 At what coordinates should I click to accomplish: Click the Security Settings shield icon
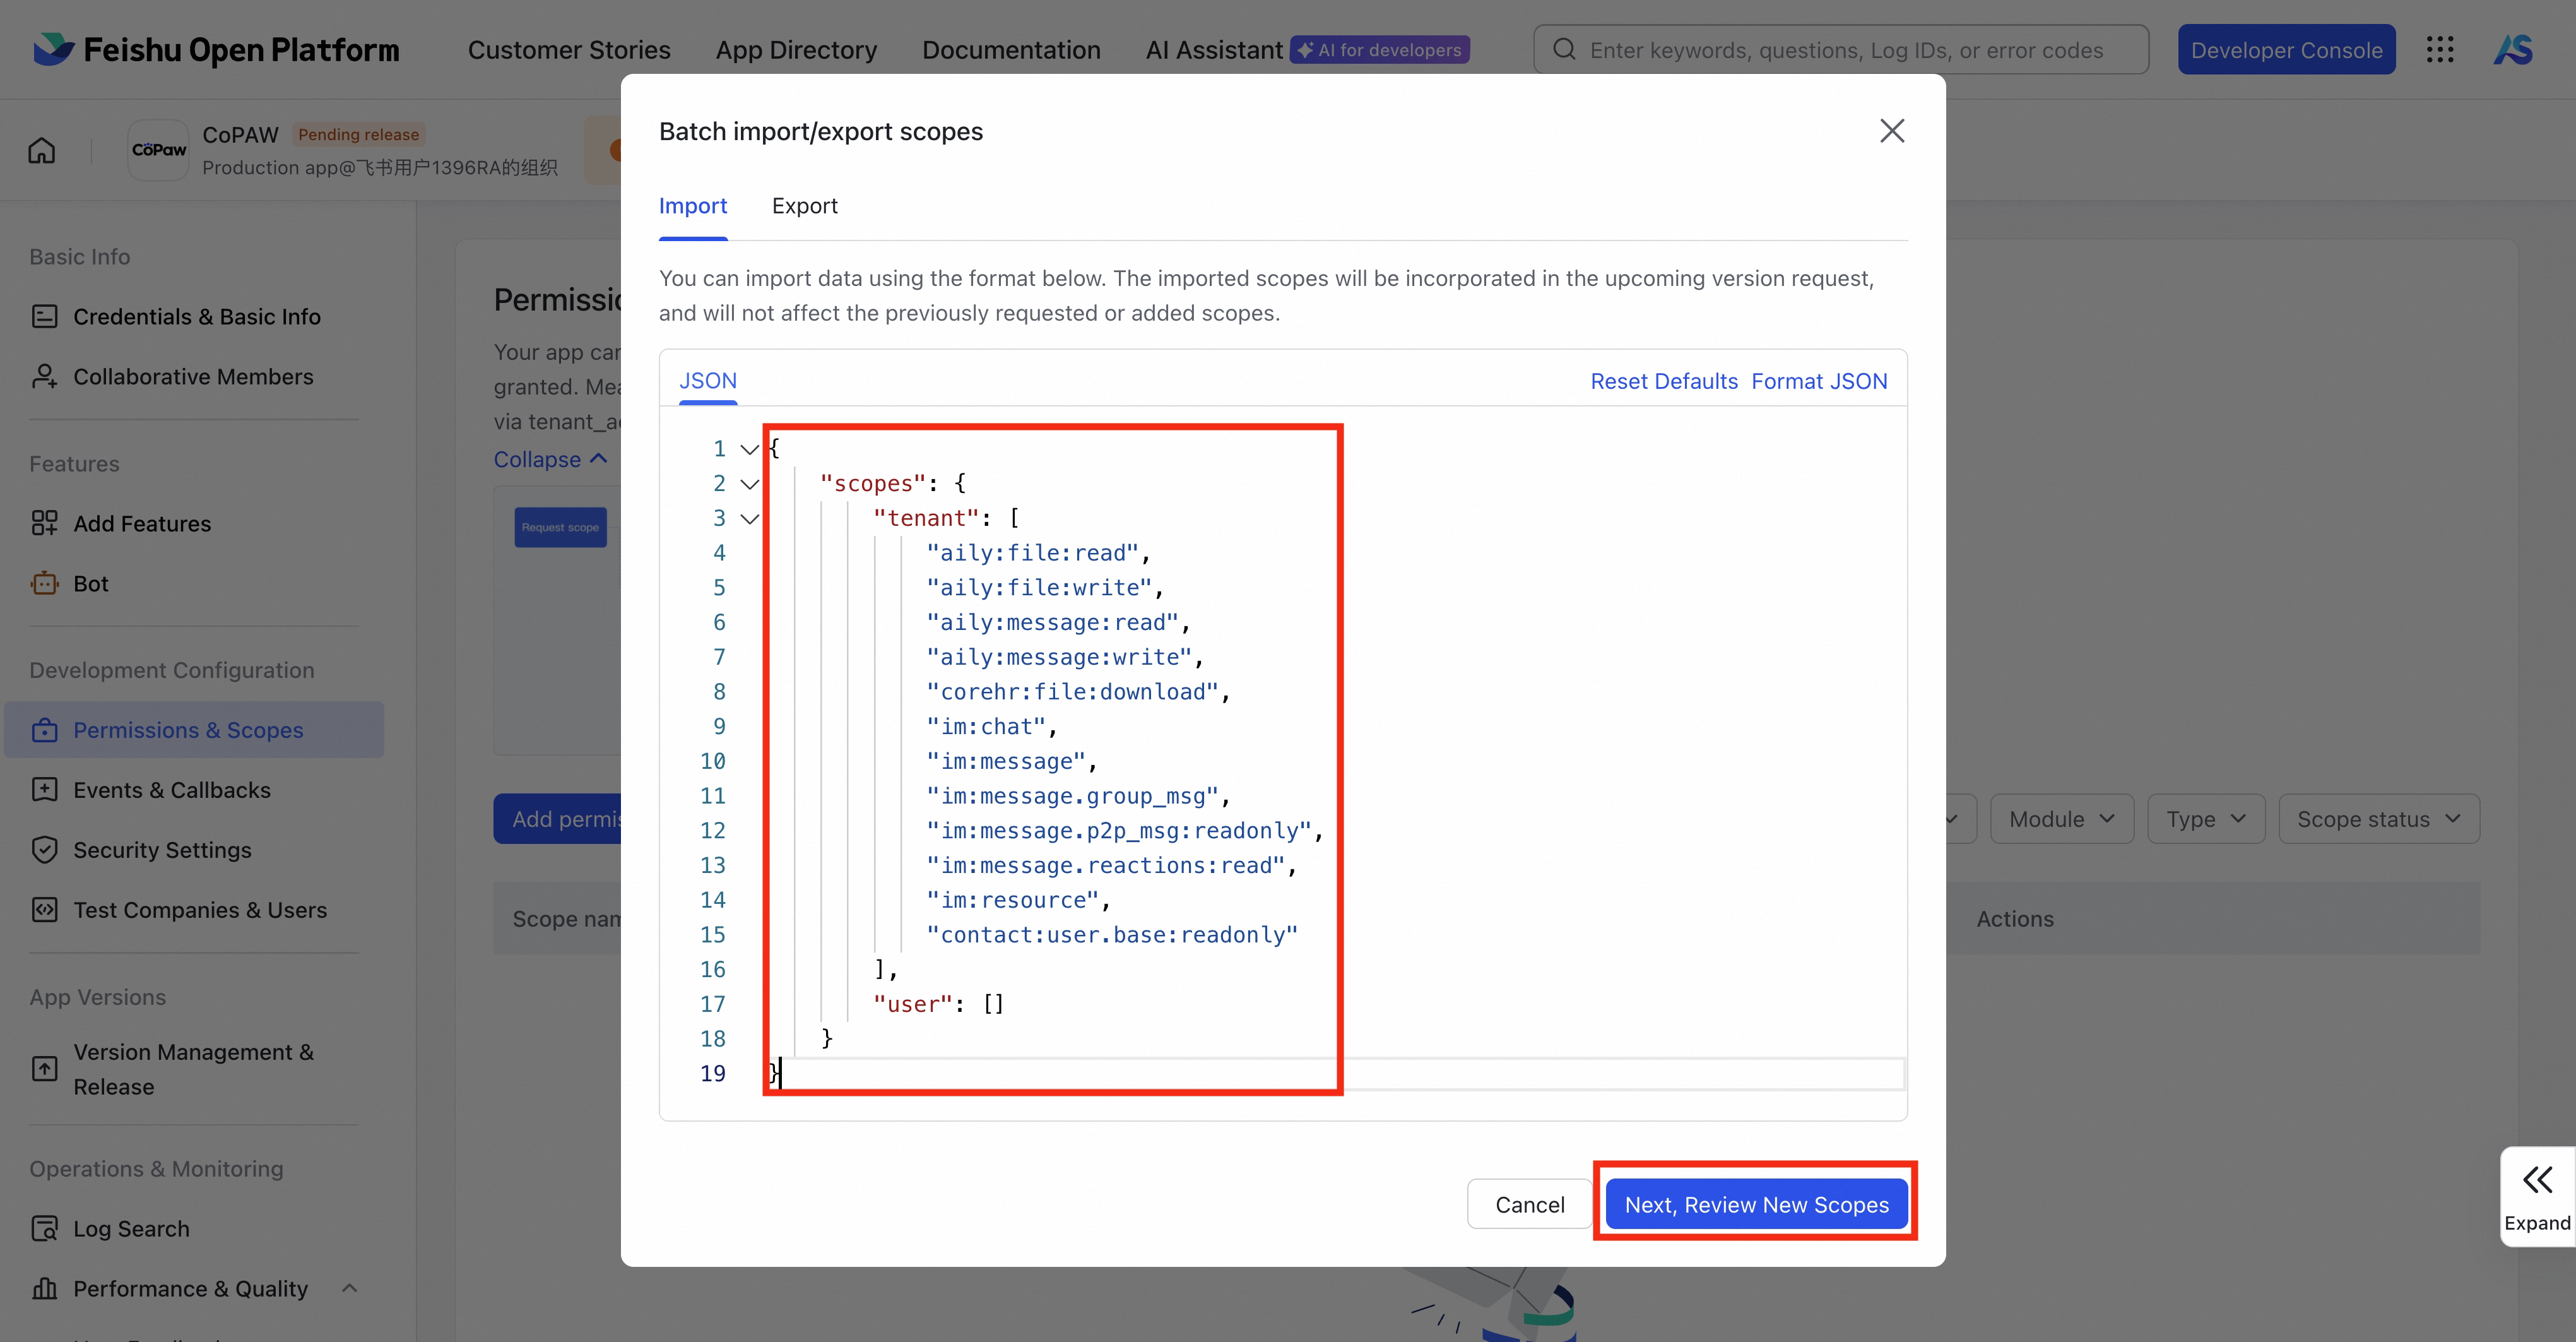pos(46,849)
